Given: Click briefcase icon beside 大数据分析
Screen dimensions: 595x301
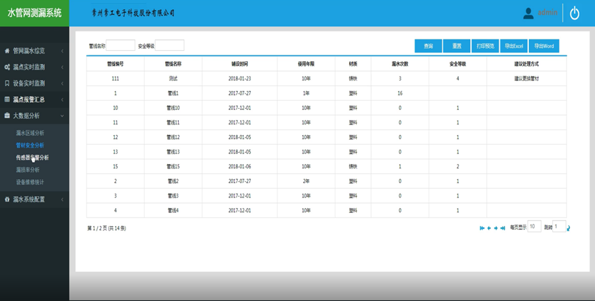Looking at the screenshot, I should pyautogui.click(x=7, y=116).
